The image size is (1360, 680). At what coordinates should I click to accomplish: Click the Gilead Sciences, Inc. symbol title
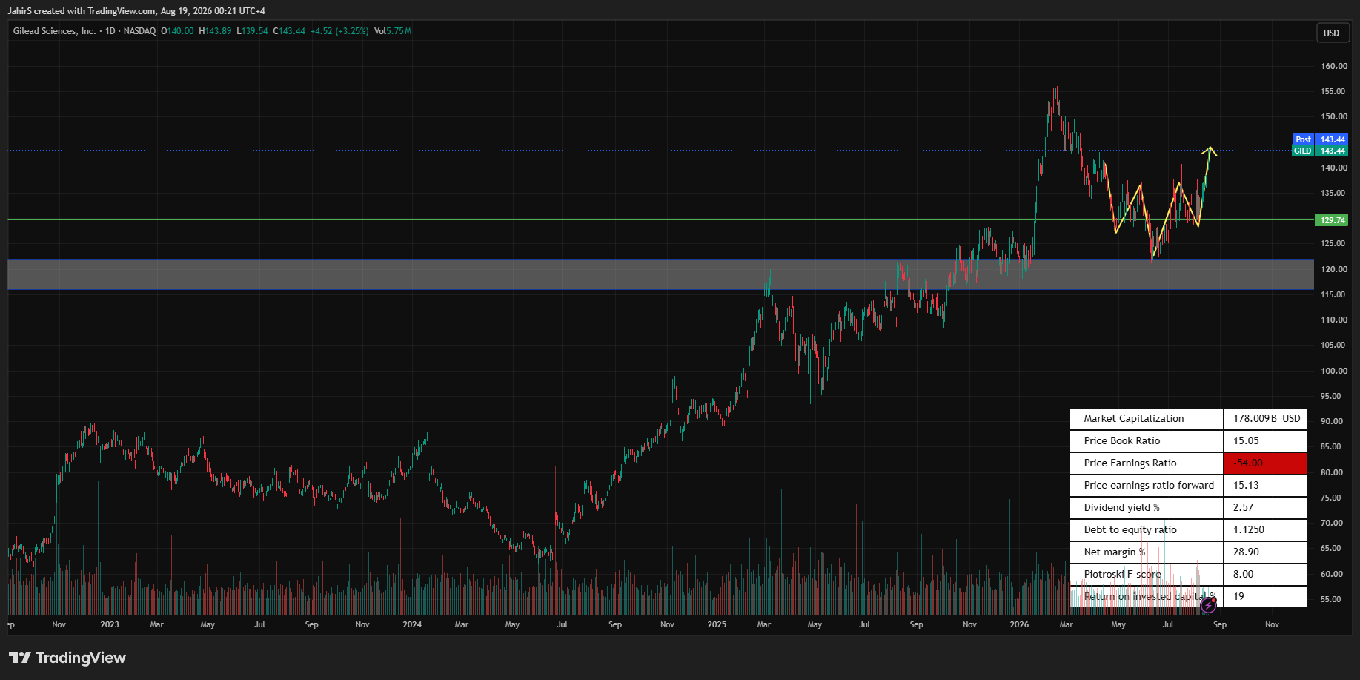[x=54, y=31]
